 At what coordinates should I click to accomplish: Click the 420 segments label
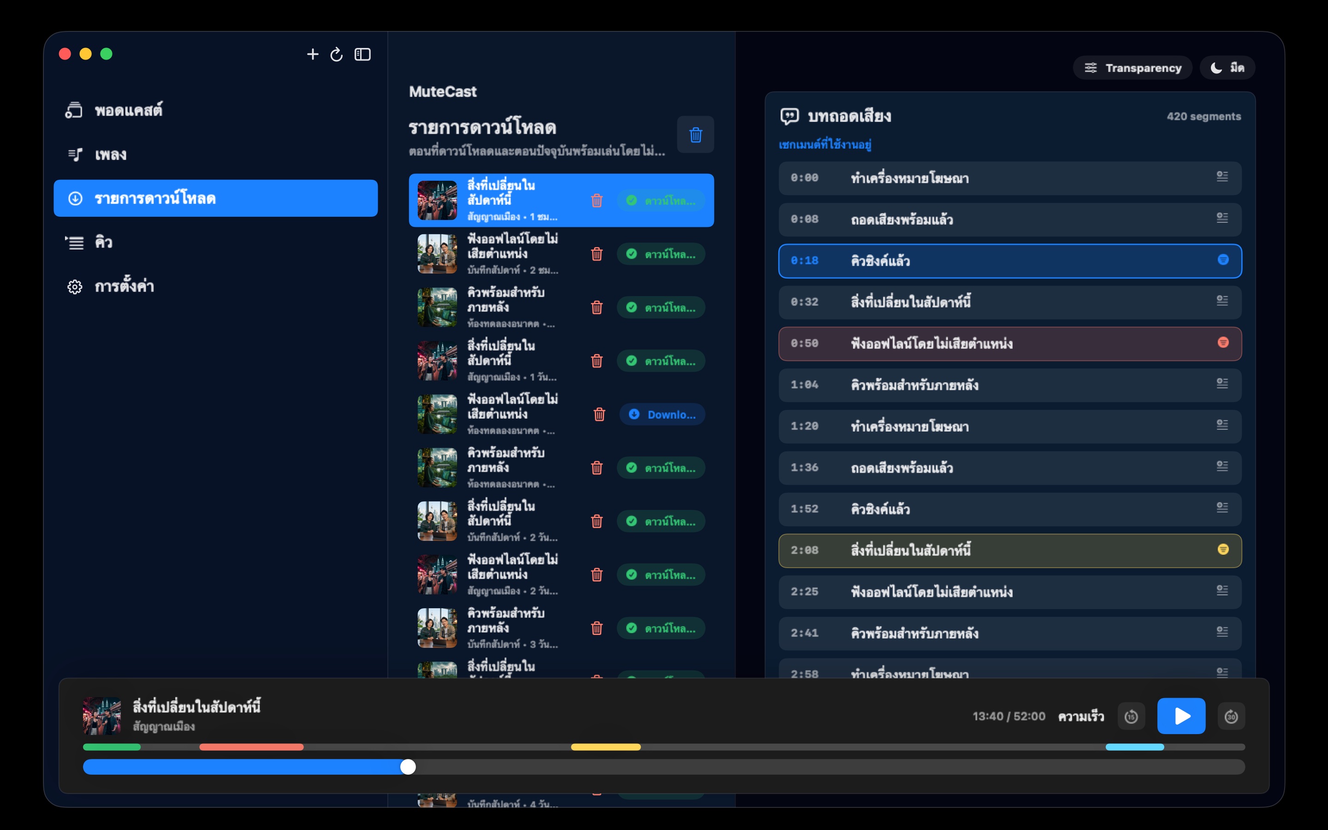1203,116
